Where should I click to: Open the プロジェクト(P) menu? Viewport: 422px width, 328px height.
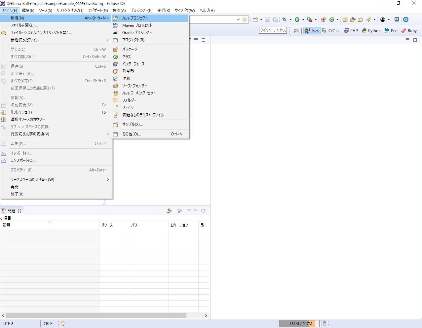(x=141, y=11)
